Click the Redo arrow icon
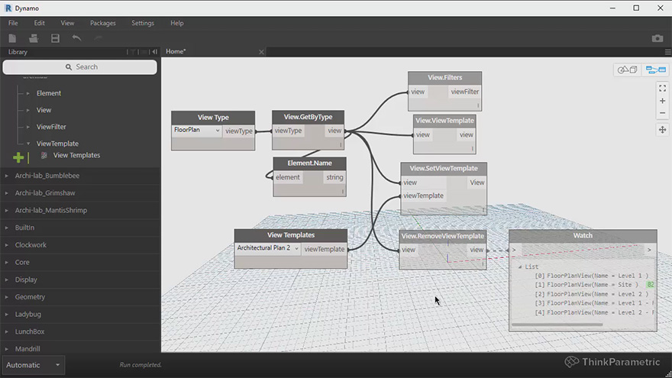672x378 pixels. pos(99,39)
